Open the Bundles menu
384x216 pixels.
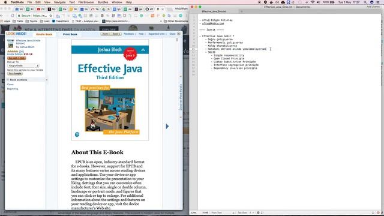click(103, 2)
